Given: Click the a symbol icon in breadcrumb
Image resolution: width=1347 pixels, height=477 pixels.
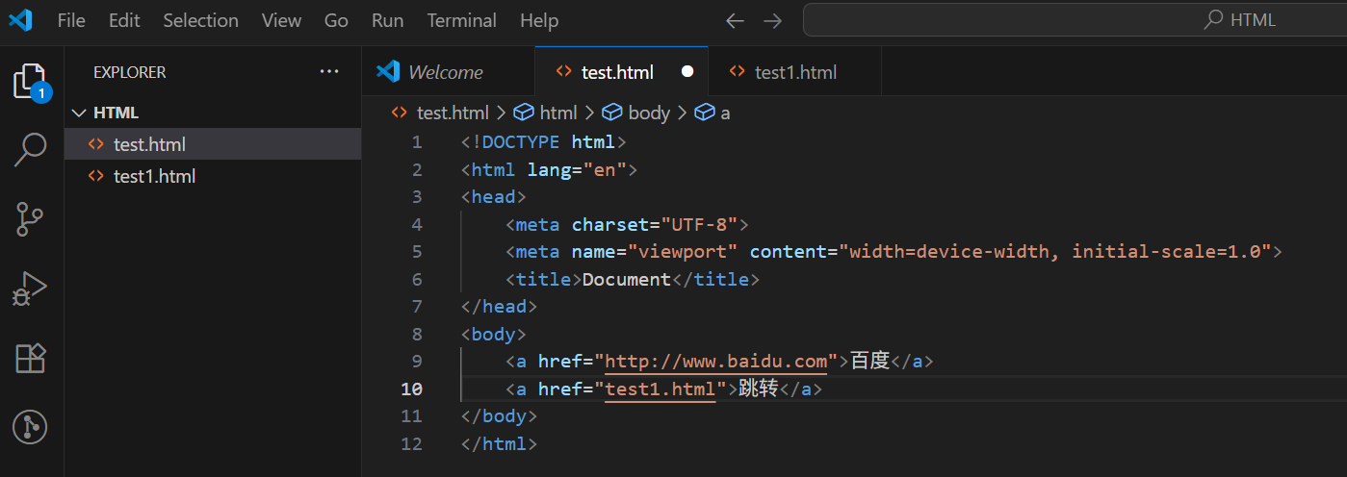Looking at the screenshot, I should (705, 113).
